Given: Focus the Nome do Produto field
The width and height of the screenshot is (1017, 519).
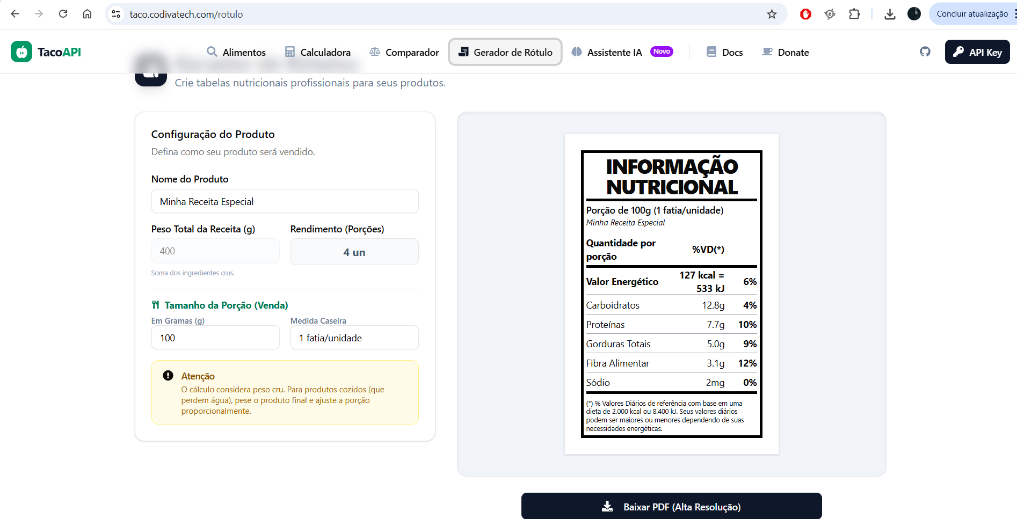Looking at the screenshot, I should tap(285, 202).
